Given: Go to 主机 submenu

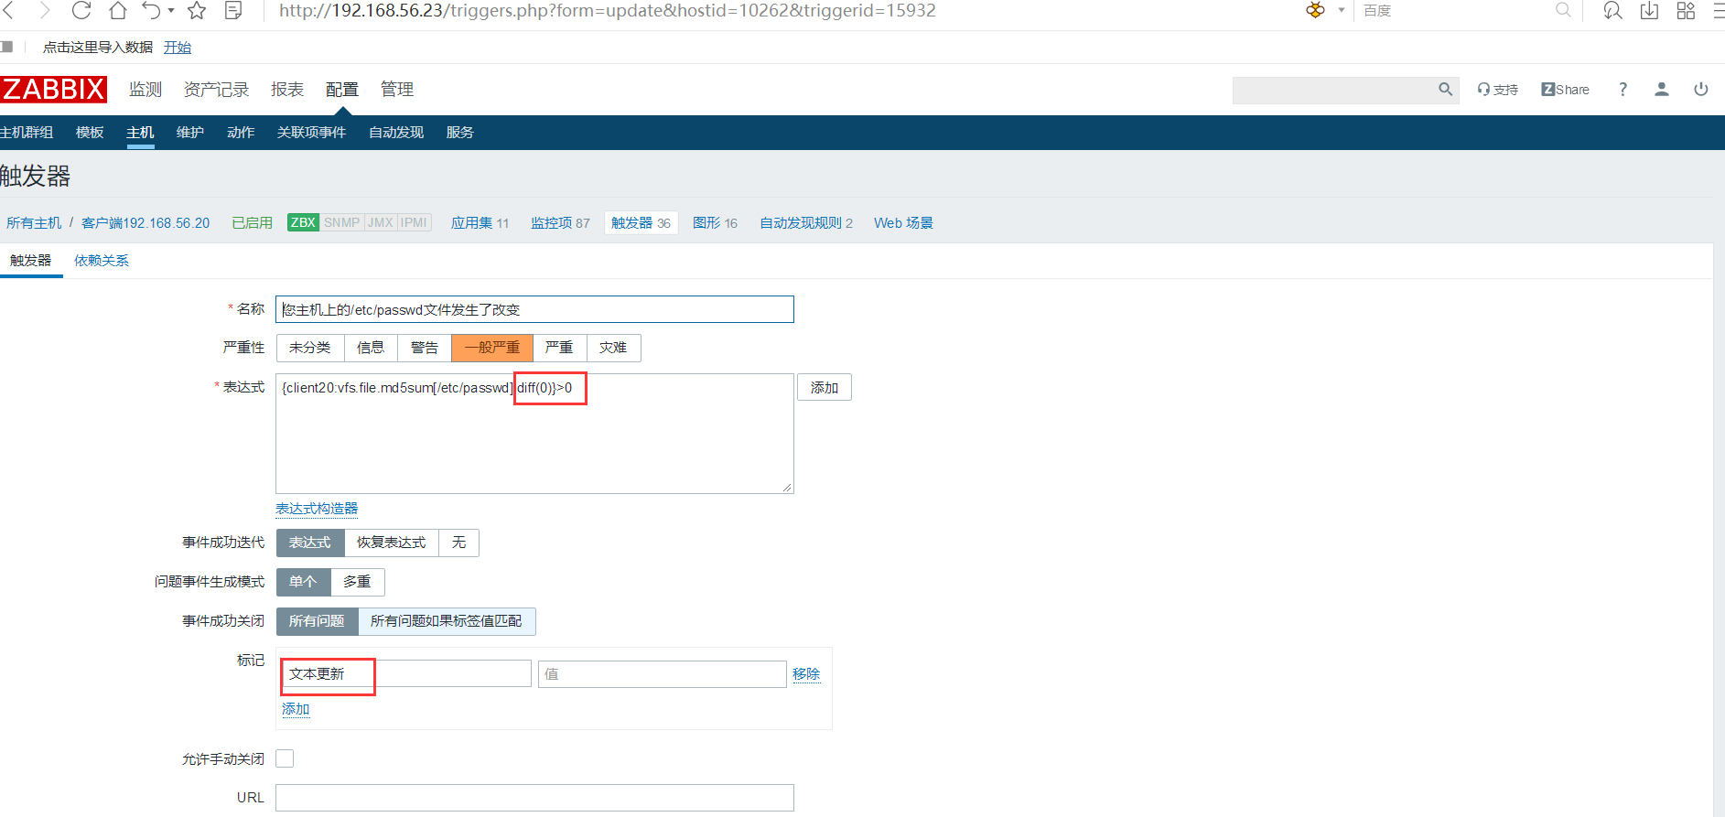Looking at the screenshot, I should [140, 133].
